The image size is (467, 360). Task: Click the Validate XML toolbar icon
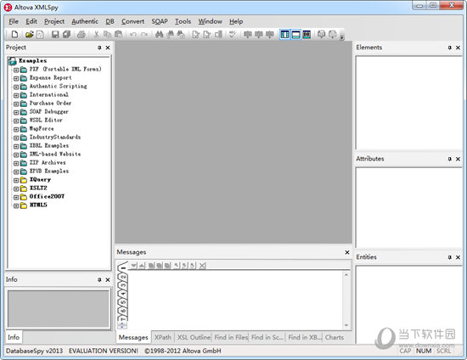pos(206,35)
